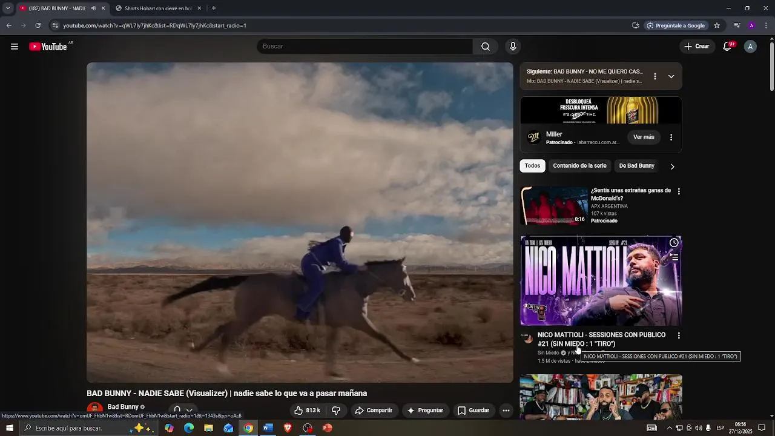Show hidden system tray icons

(x=669, y=428)
